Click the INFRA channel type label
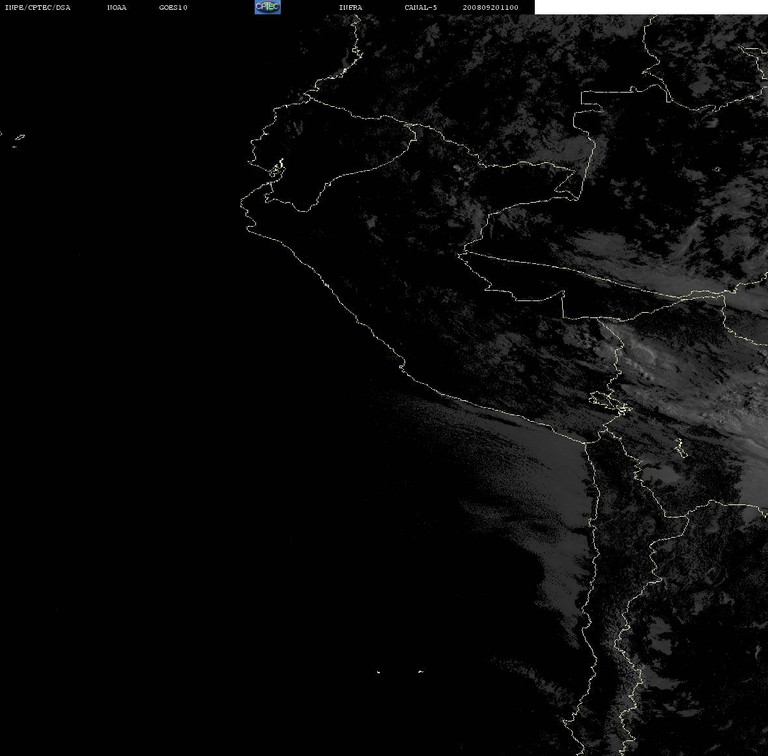768x756 pixels. click(350, 7)
